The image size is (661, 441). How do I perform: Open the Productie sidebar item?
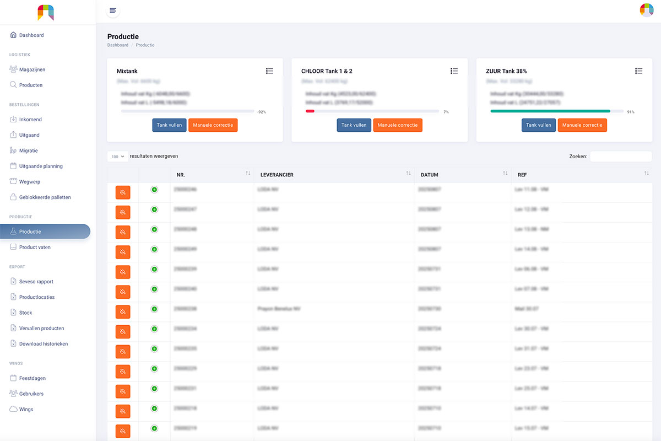tap(45, 232)
